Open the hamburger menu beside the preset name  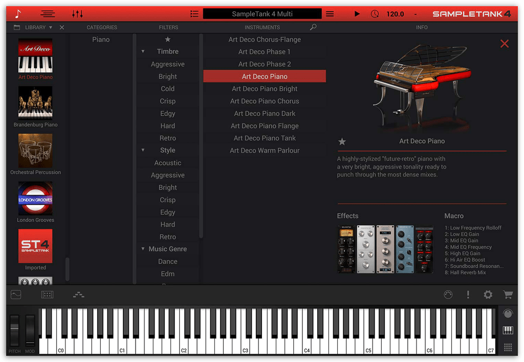330,14
